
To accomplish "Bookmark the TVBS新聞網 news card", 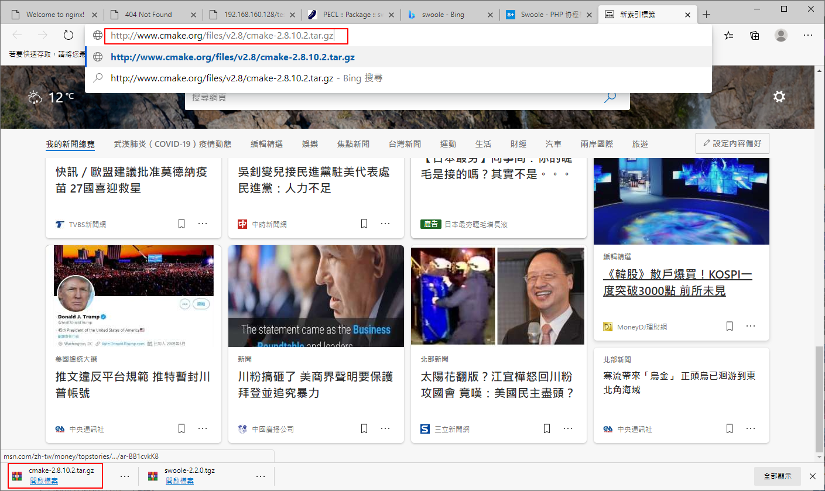I will [x=182, y=224].
